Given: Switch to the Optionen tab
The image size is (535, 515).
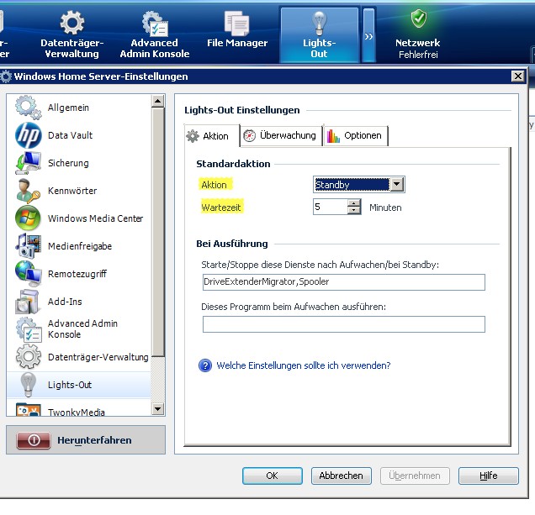Looking at the screenshot, I should (x=356, y=135).
